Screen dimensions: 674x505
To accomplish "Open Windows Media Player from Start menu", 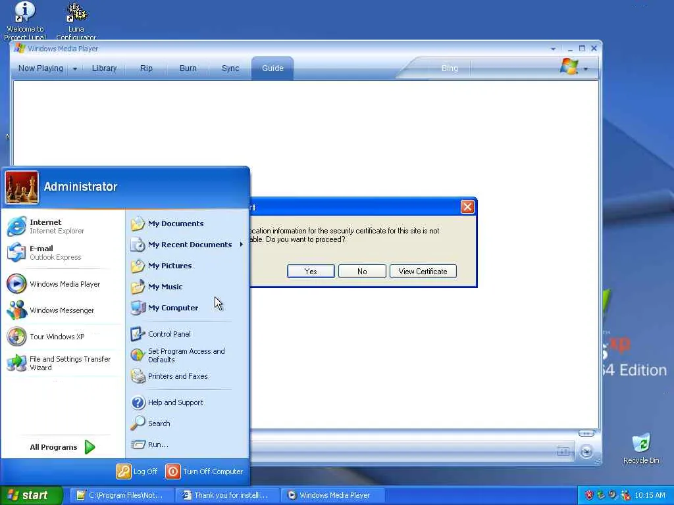I will click(63, 284).
